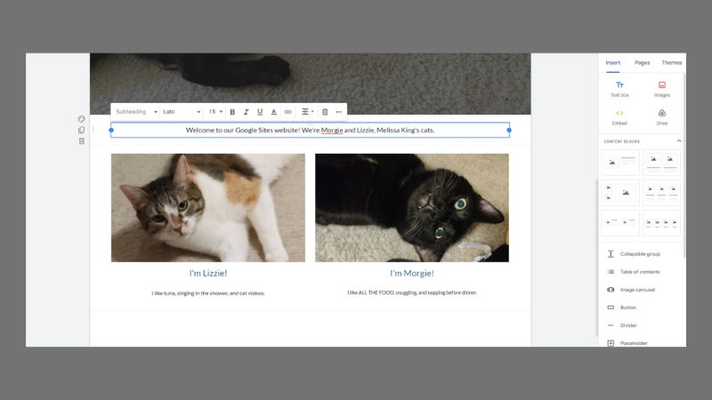This screenshot has width=712, height=400.
Task: Choose the two small and one large image block
Action: [x=620, y=193]
